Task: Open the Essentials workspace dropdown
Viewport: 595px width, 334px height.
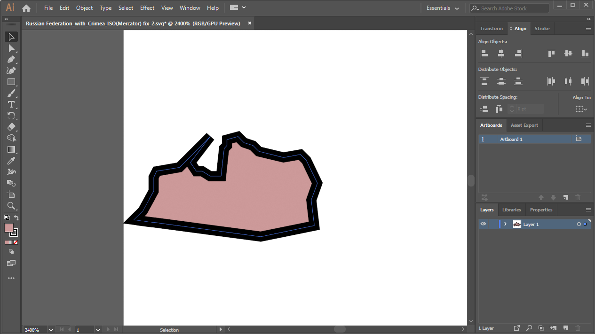Action: pyautogui.click(x=443, y=8)
